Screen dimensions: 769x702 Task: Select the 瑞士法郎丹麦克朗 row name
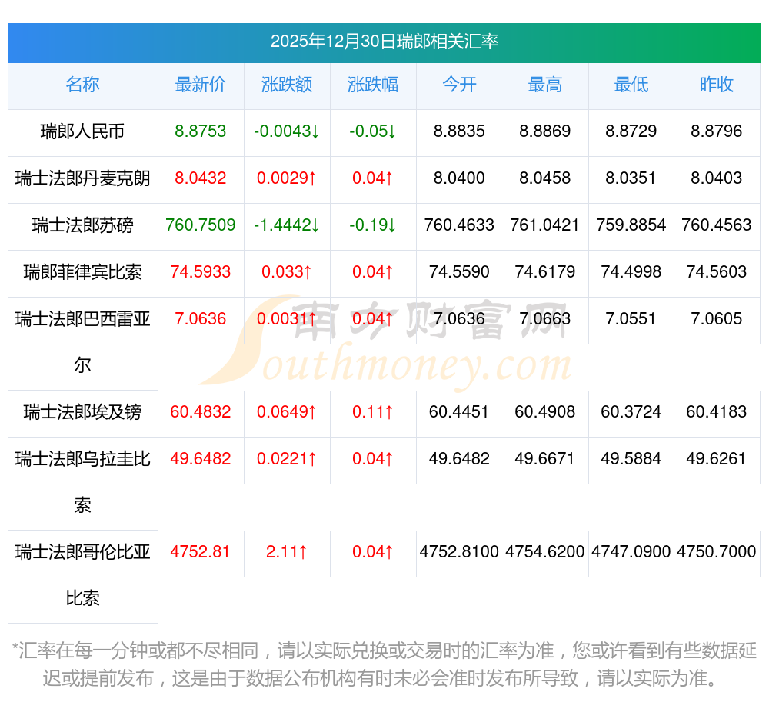point(82,178)
